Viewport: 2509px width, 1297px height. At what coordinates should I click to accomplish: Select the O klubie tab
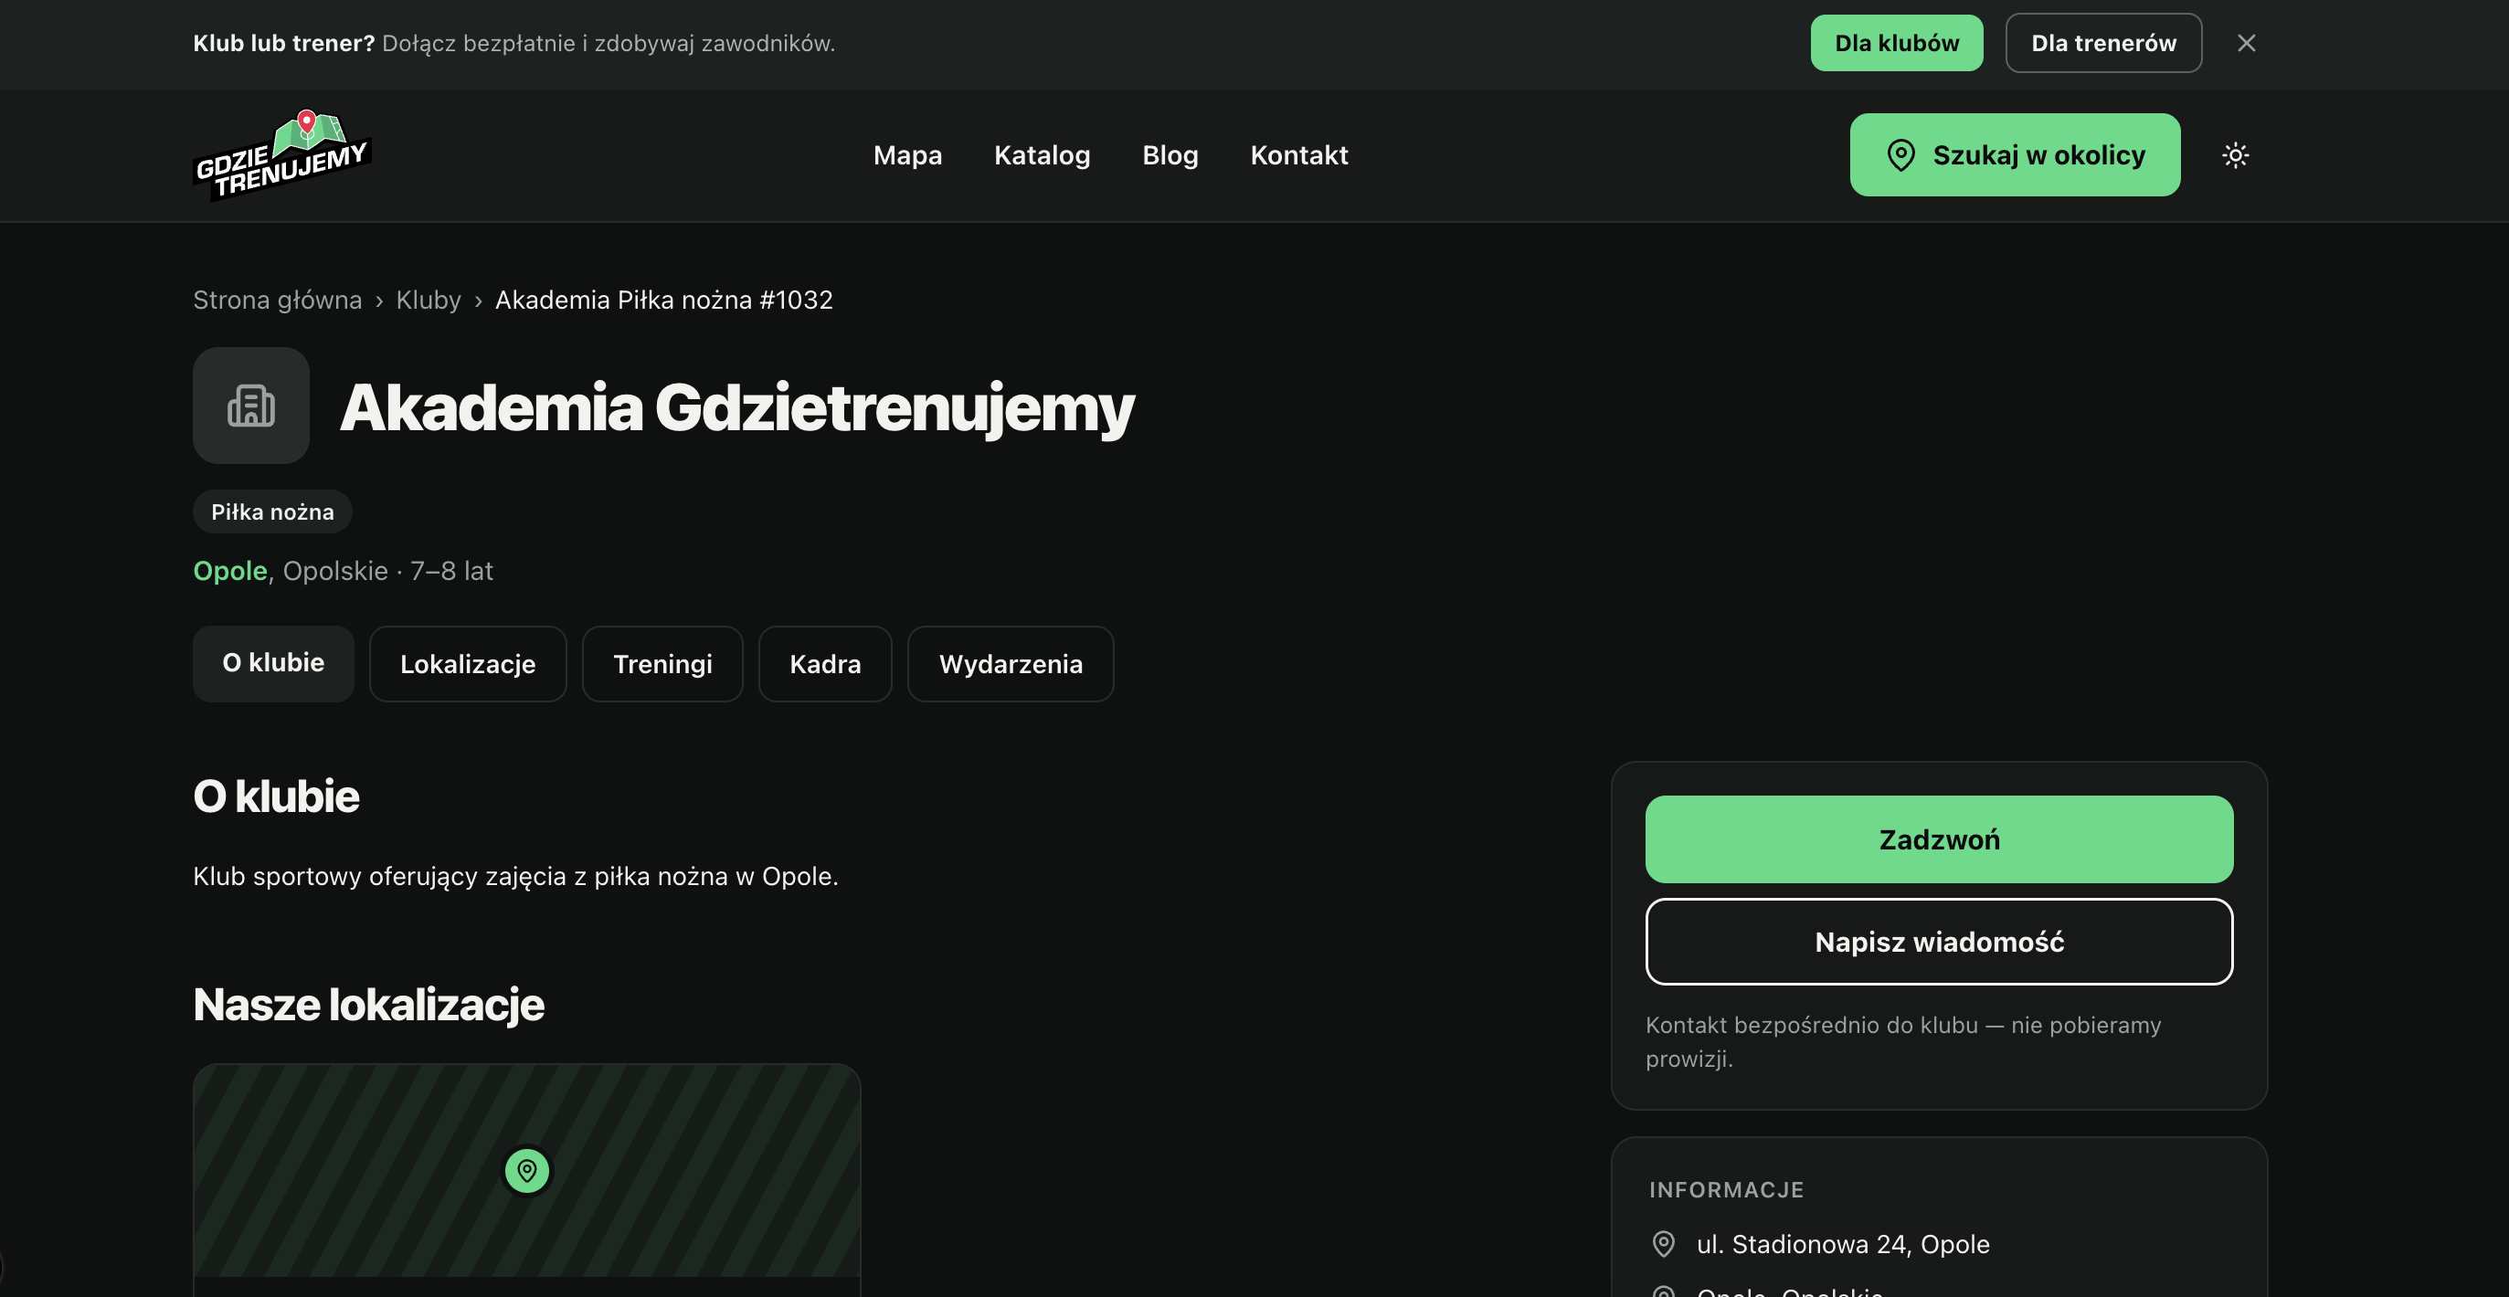click(x=274, y=663)
